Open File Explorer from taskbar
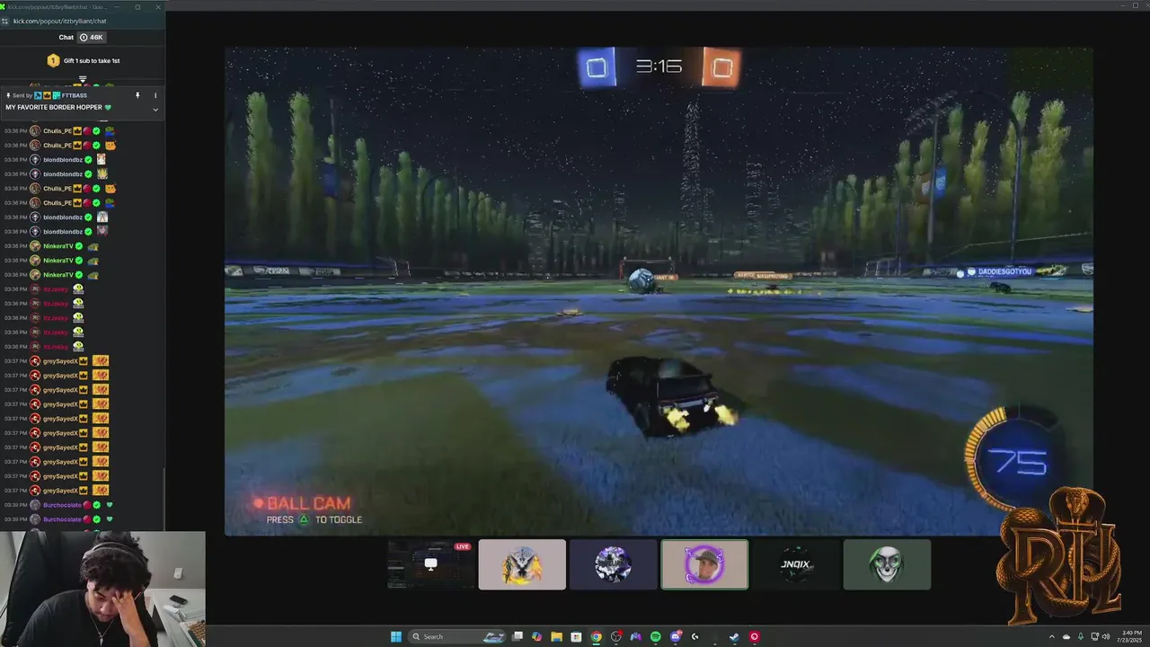 point(556,636)
